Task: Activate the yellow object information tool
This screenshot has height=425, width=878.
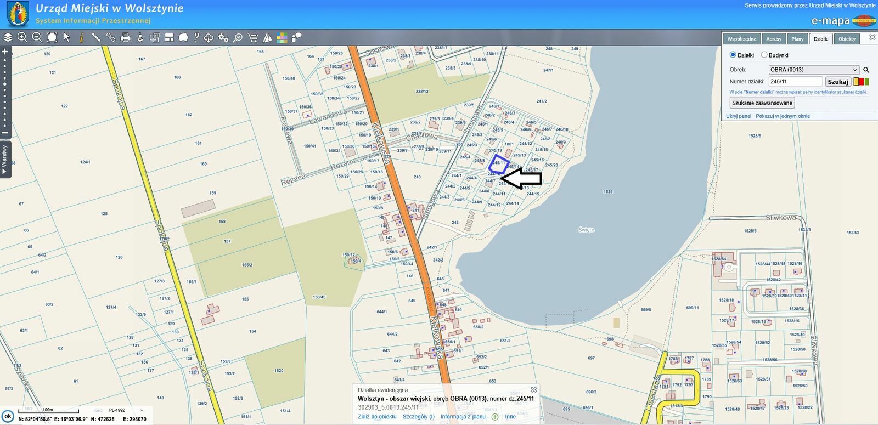Action: [x=81, y=37]
